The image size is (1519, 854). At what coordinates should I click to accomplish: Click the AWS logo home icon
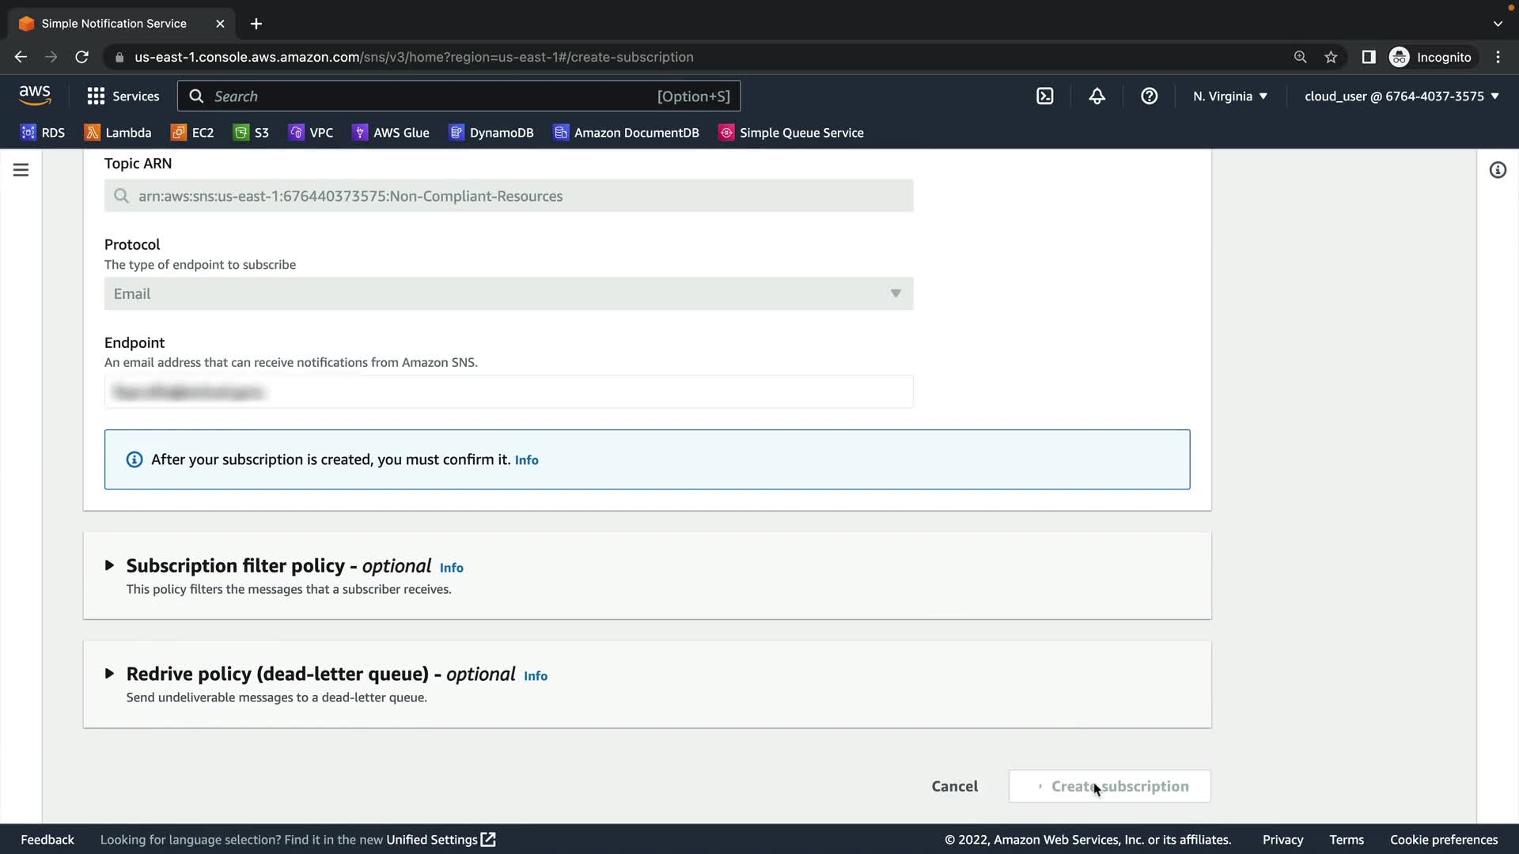[x=35, y=96]
